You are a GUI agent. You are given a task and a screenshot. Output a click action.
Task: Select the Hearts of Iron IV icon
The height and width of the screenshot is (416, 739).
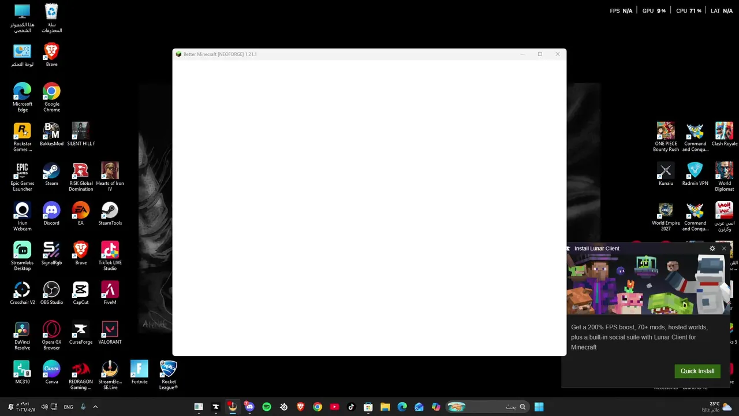pos(110,177)
